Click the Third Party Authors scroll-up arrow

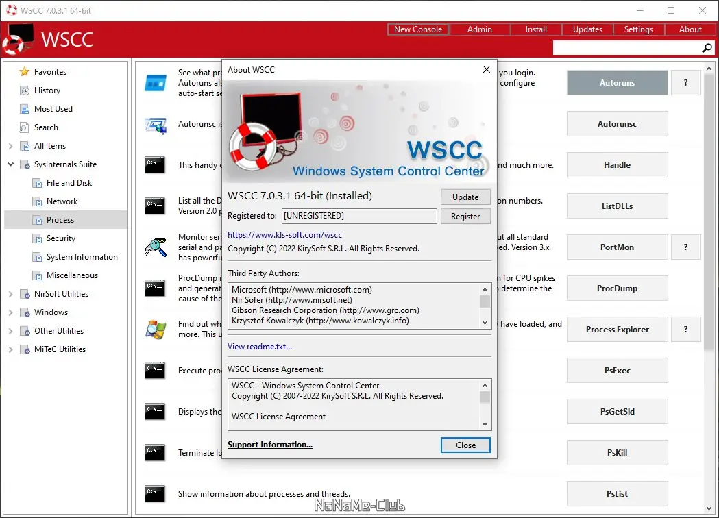[x=485, y=290]
